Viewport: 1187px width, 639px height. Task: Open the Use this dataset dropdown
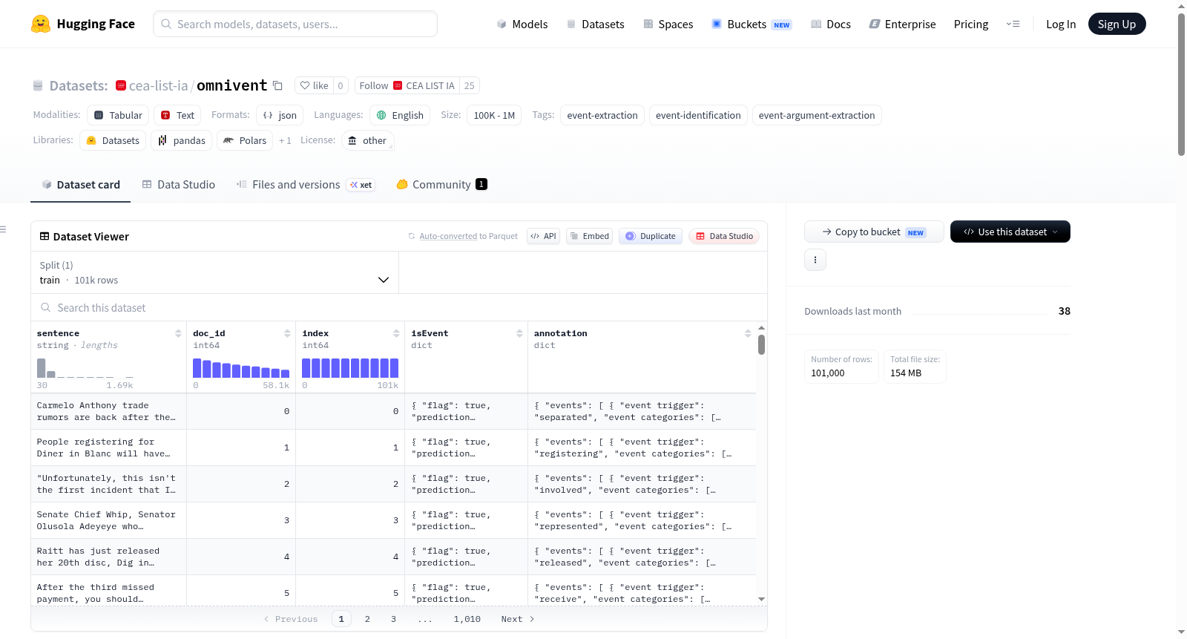1010,232
